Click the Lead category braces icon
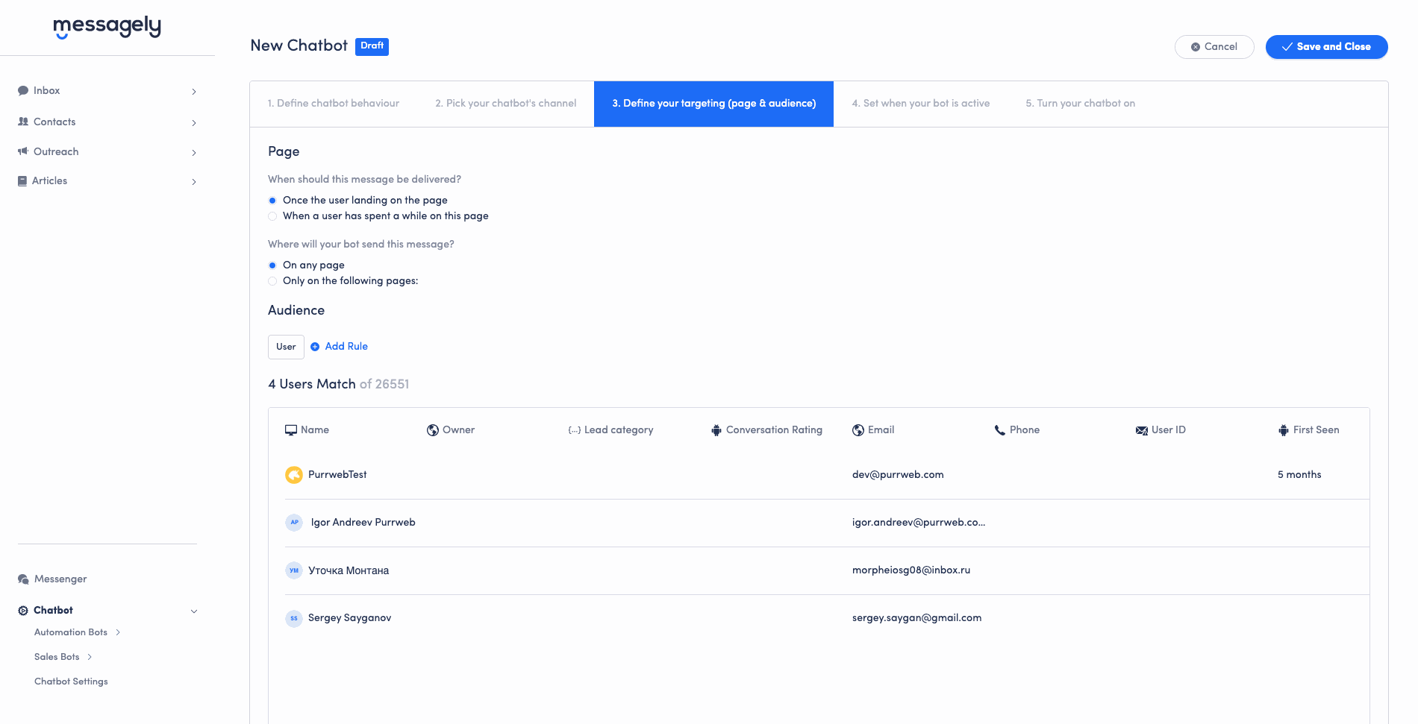Viewport: 1418px width, 724px height. [575, 430]
